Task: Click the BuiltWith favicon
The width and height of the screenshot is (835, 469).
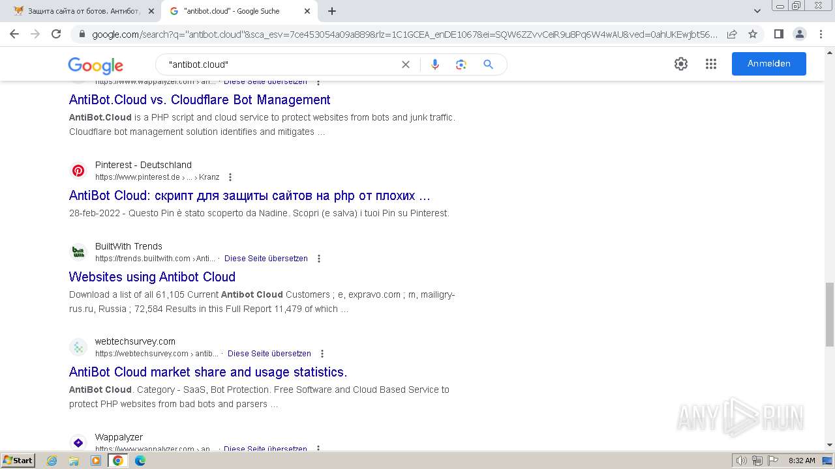Action: click(78, 252)
